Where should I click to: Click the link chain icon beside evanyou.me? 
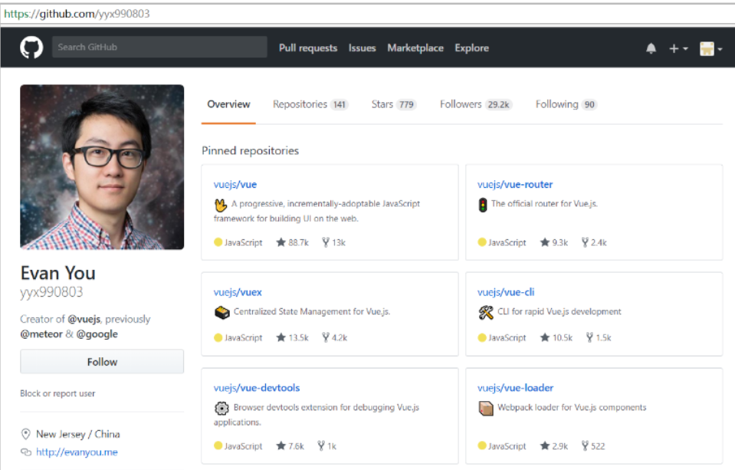pyautogui.click(x=26, y=452)
